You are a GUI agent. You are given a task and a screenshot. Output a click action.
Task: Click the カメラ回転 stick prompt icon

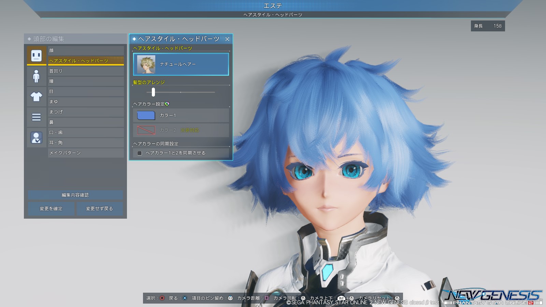click(x=303, y=298)
